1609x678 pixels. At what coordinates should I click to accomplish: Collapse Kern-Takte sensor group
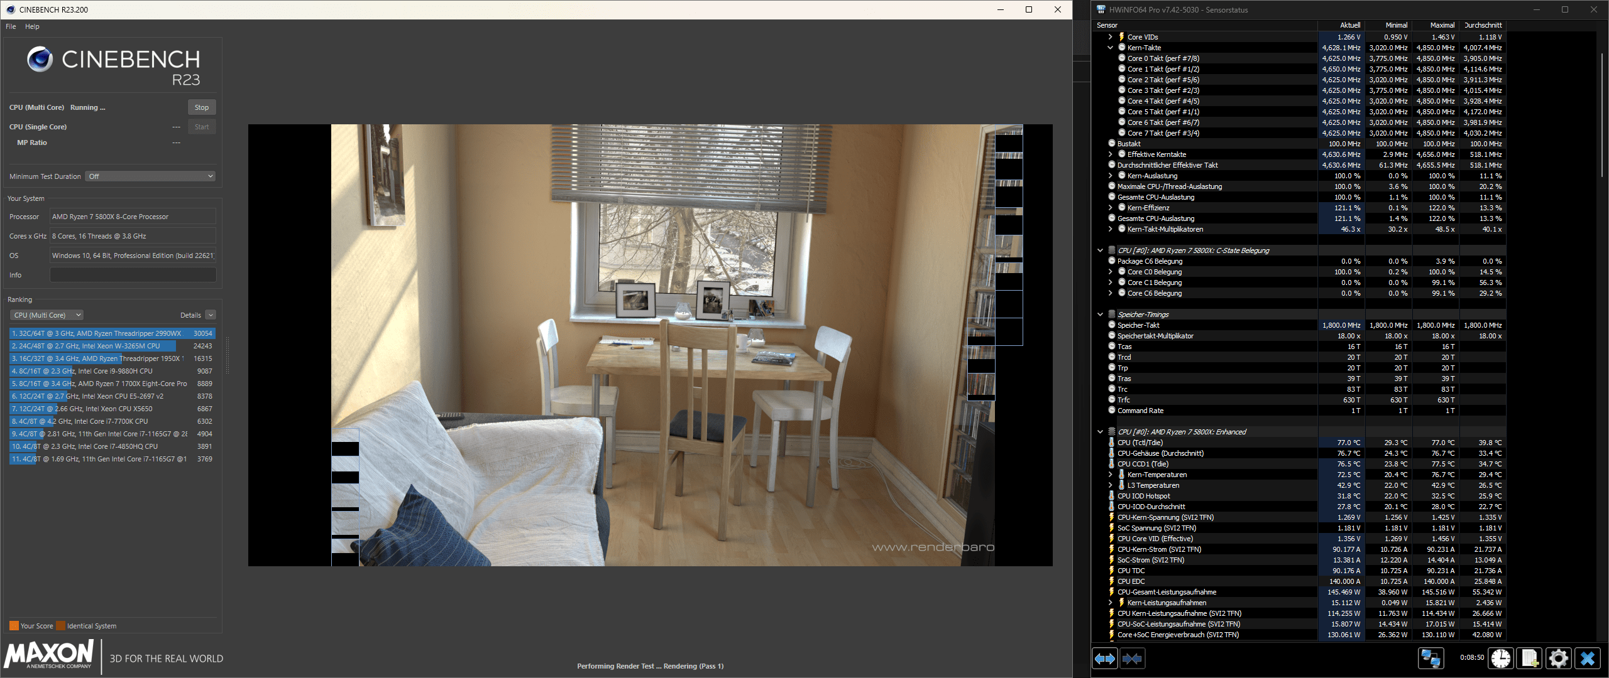point(1110,48)
